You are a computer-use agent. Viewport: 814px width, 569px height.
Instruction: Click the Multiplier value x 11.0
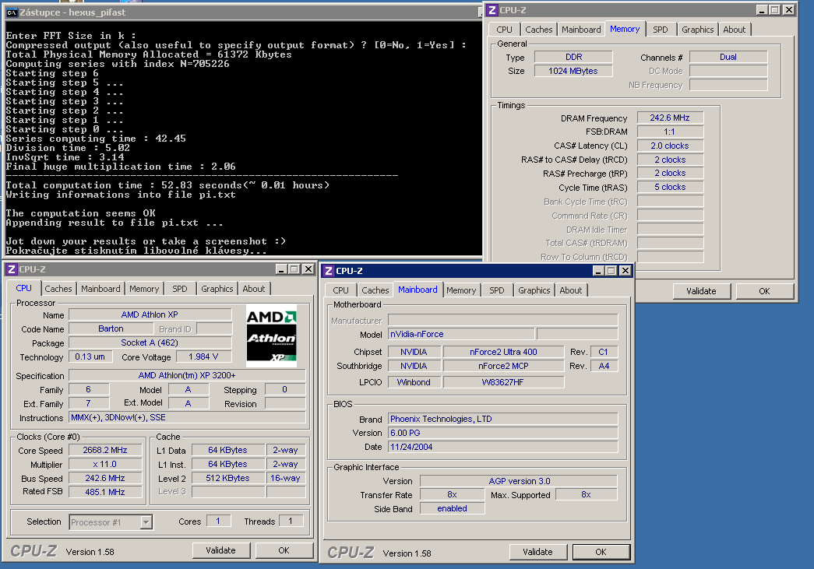click(105, 464)
